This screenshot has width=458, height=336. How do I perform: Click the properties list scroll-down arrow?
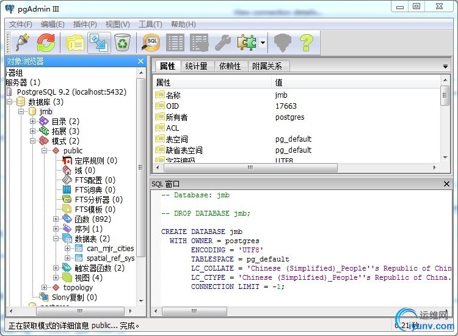click(x=445, y=157)
